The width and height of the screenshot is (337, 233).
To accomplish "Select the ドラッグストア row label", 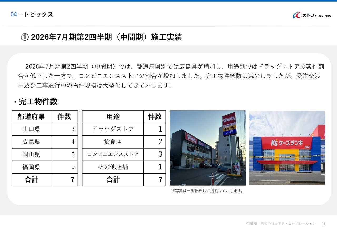I will point(113,129).
